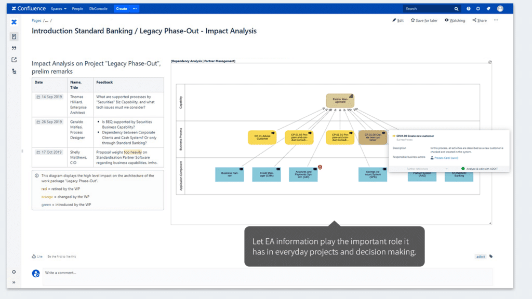This screenshot has height=299, width=532.
Task: Open your profile avatar in the top bar
Action: [x=500, y=8]
